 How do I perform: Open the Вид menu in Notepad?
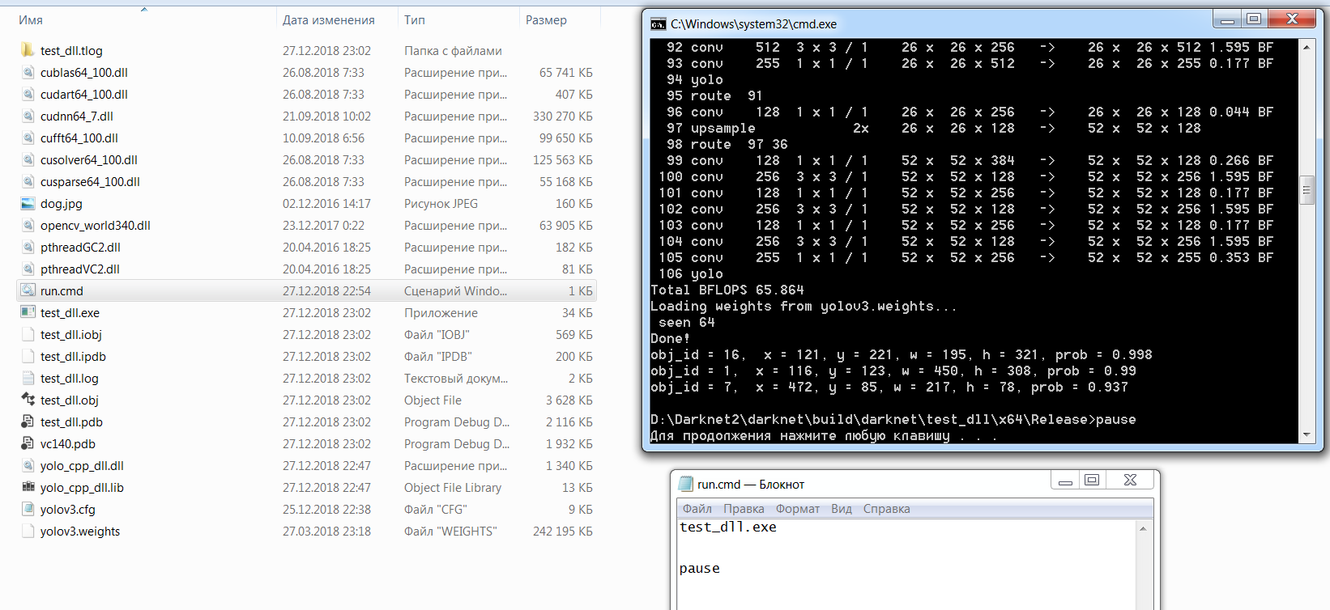coord(842,509)
